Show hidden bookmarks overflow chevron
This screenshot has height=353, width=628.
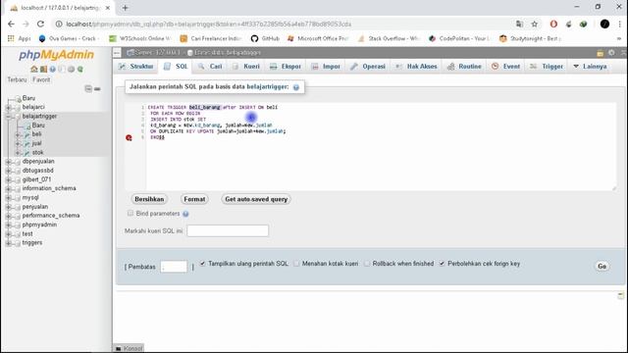[x=619, y=38]
